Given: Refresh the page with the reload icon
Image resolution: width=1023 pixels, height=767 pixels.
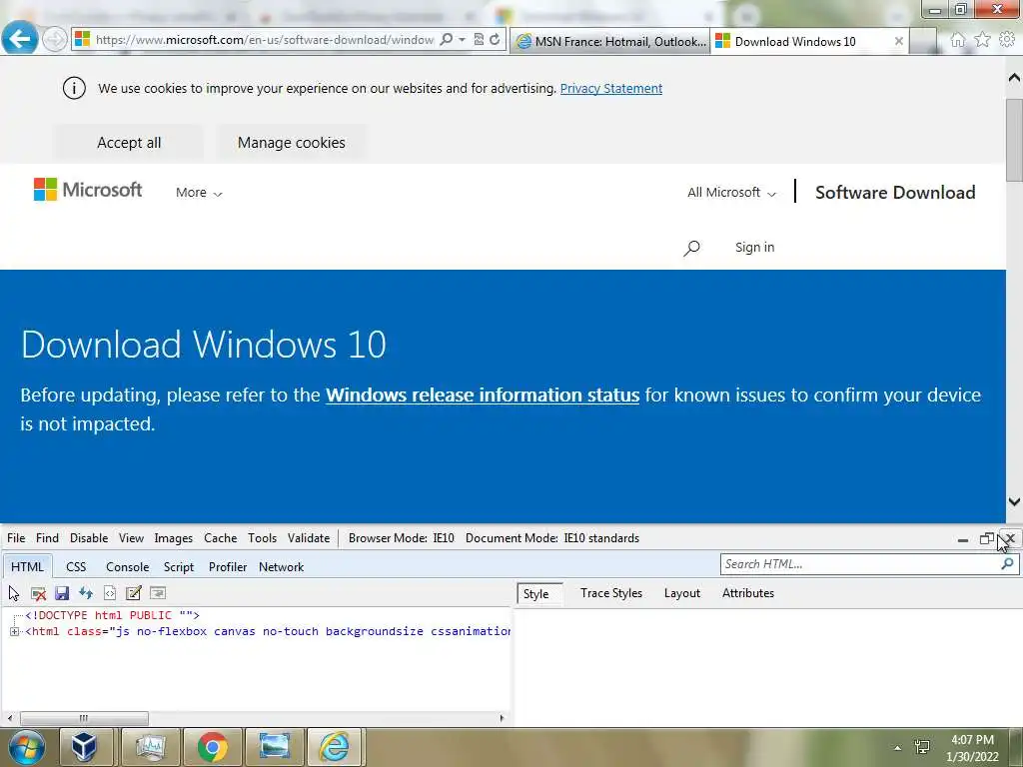Looking at the screenshot, I should click(496, 40).
